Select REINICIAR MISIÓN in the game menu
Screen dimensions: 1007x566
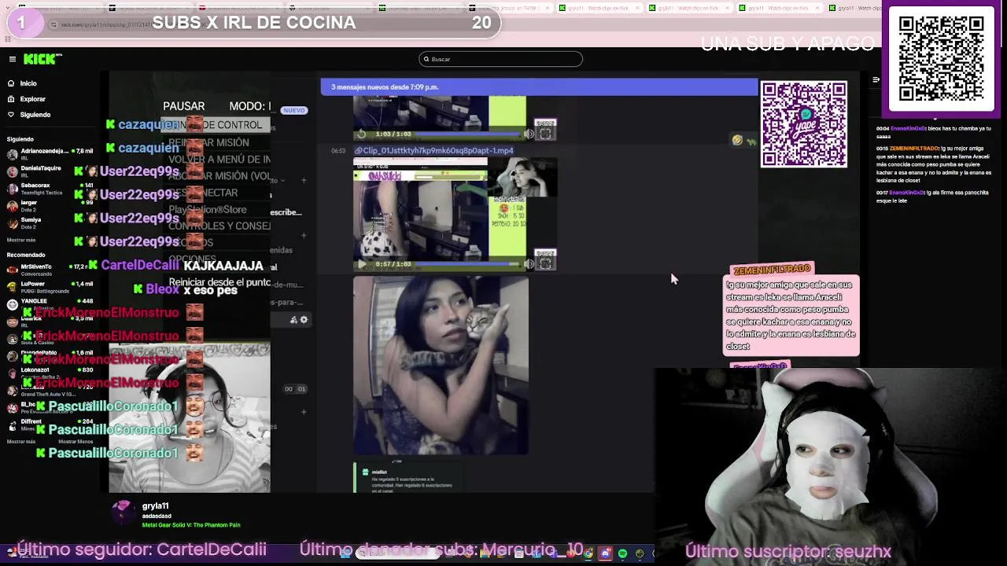(x=208, y=142)
